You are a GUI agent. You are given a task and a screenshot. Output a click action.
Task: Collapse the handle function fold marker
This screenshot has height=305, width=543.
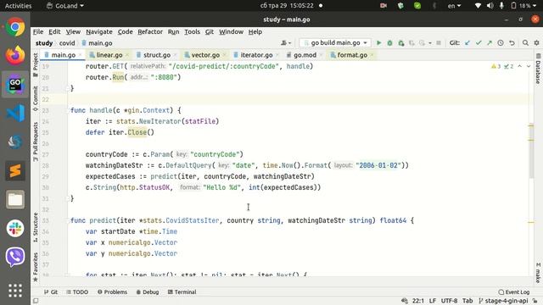tap(68, 111)
